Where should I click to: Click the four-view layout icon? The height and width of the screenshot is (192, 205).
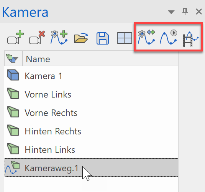[124, 38]
